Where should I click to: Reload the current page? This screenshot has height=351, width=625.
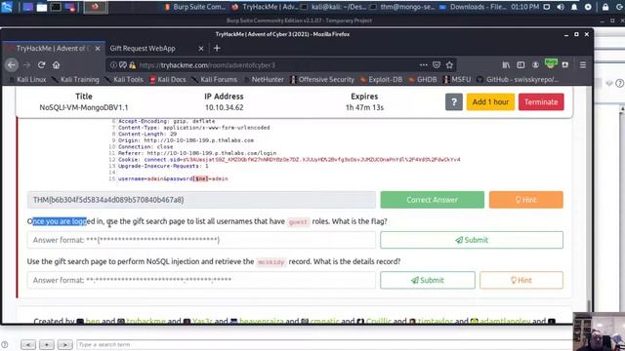(41, 65)
